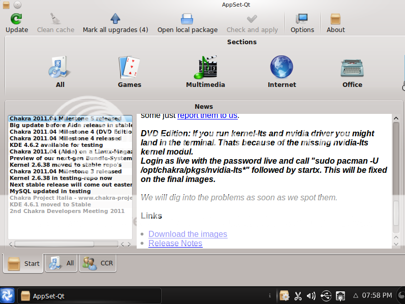
Task: Open the 'Download the images' link
Action: point(188,234)
